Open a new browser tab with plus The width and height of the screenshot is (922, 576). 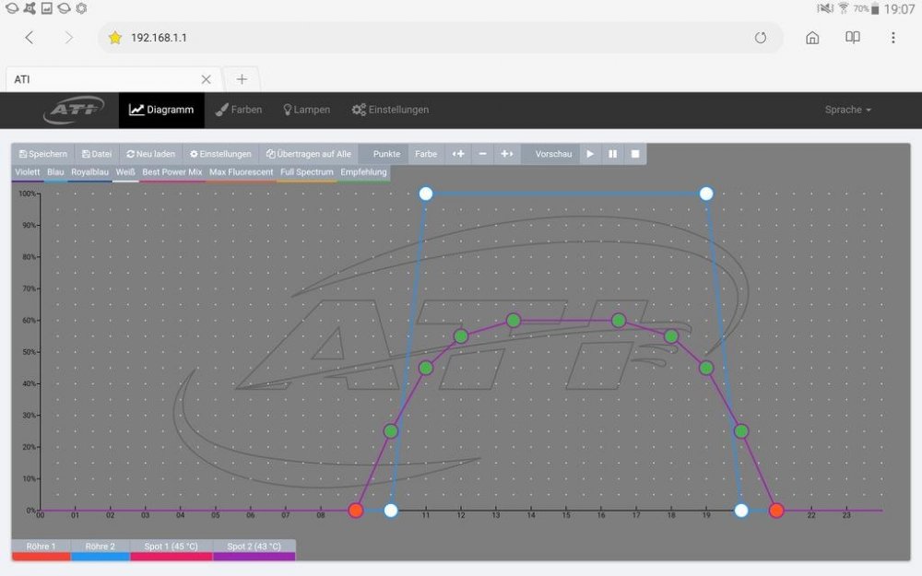pos(242,79)
